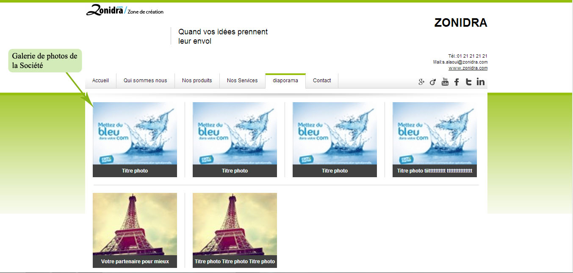Click the Zonidra logo at top left

click(105, 10)
